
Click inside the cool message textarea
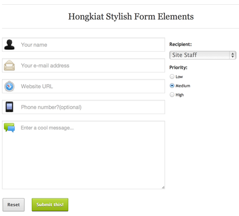point(83,155)
